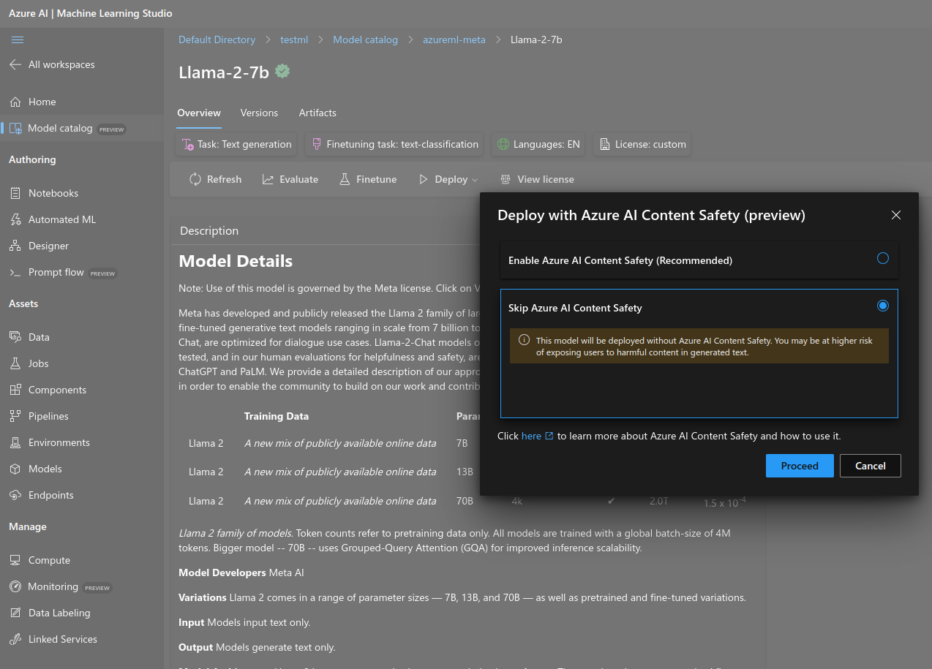Click the Data Labeling icon
The height and width of the screenshot is (669, 932).
[x=15, y=613]
